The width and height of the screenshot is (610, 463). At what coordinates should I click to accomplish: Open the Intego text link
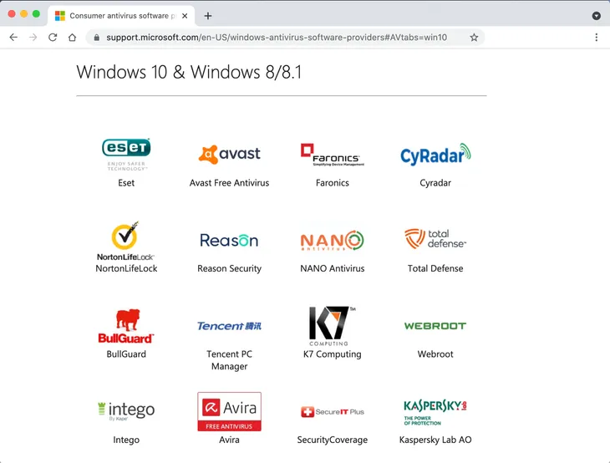tap(126, 440)
